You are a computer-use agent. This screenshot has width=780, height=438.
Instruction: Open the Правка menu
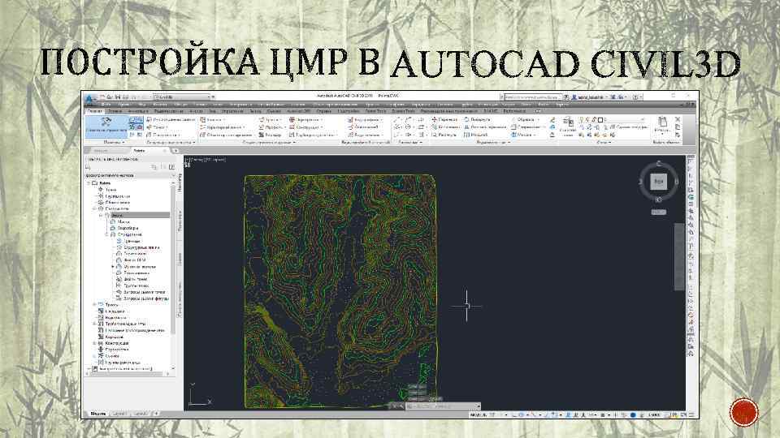coord(123,105)
